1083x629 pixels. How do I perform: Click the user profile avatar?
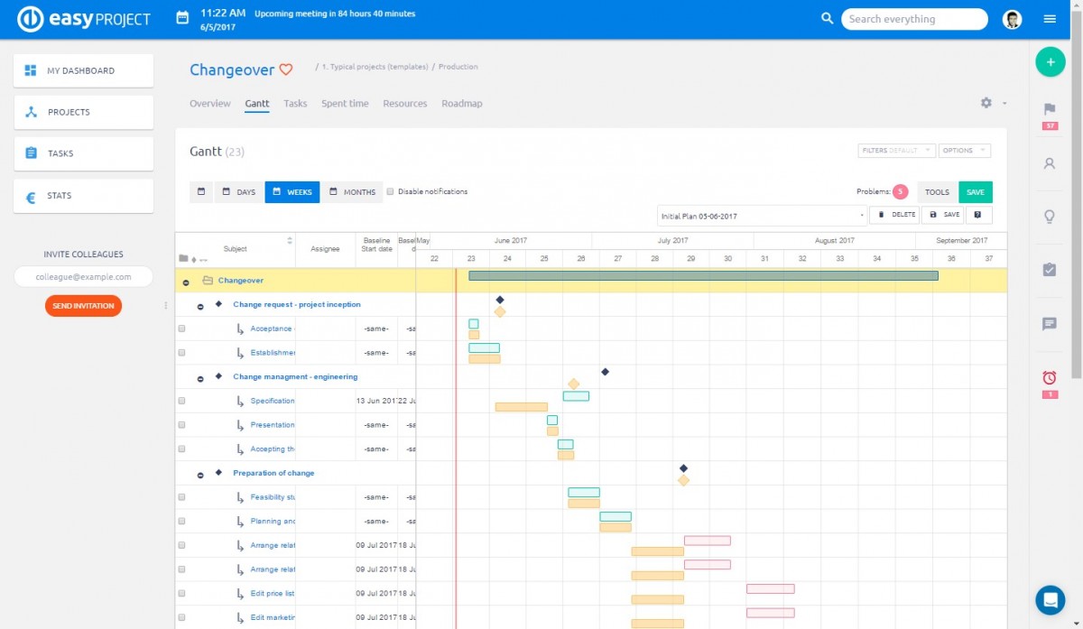click(1013, 19)
